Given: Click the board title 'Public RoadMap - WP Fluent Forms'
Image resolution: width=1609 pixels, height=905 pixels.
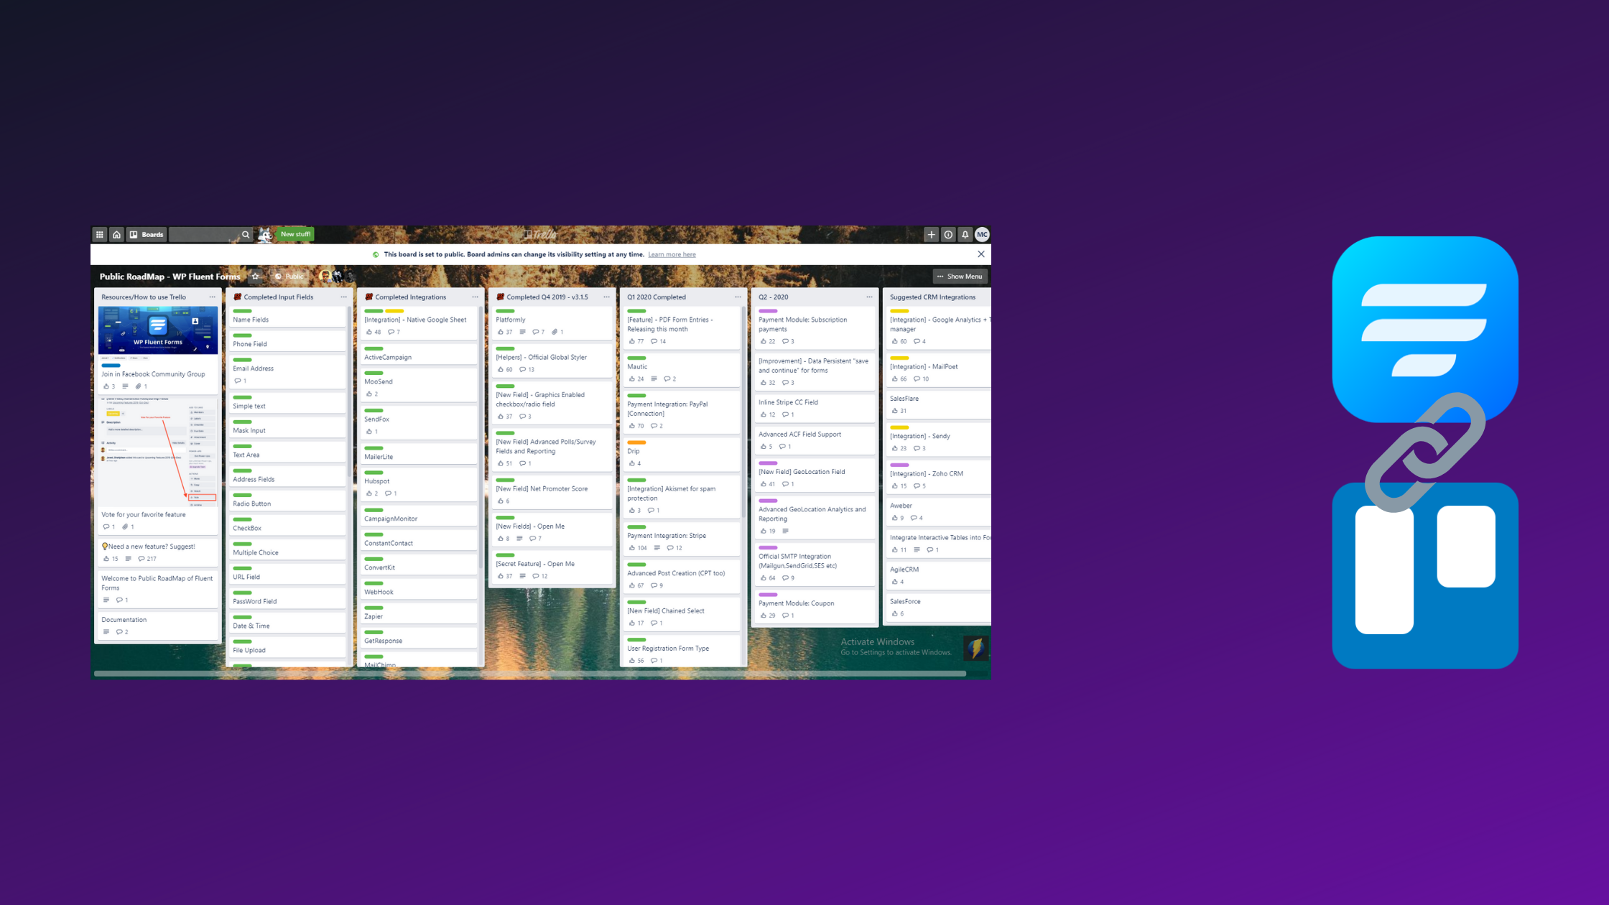Looking at the screenshot, I should coord(170,277).
